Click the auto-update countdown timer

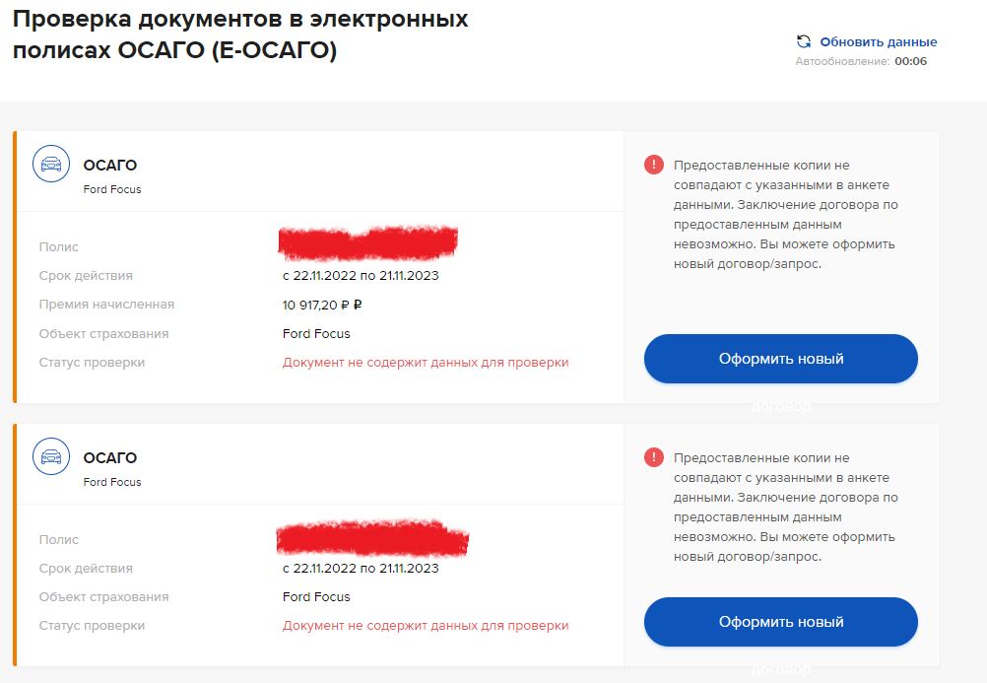click(910, 61)
